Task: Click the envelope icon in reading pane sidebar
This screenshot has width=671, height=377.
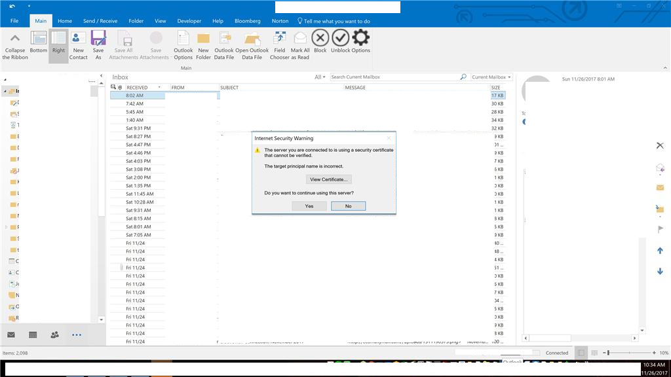Action: pos(660,188)
